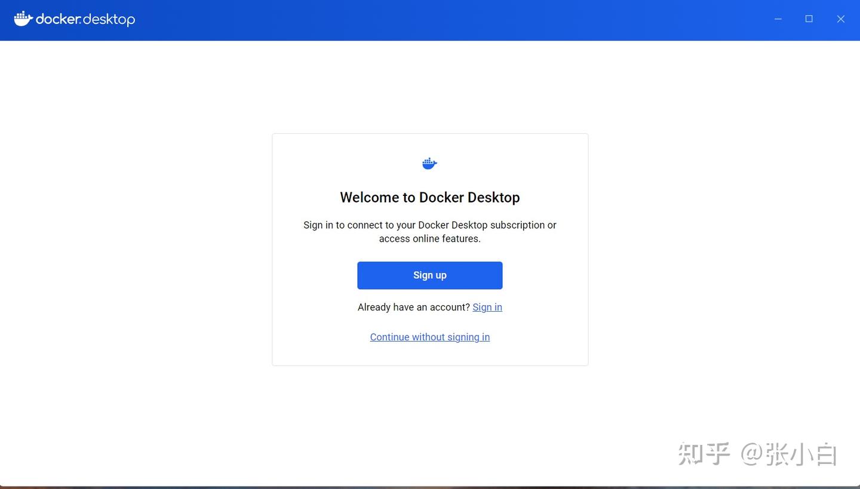This screenshot has height=489, width=860.
Task: Open the Sign in link
Action: click(x=487, y=307)
